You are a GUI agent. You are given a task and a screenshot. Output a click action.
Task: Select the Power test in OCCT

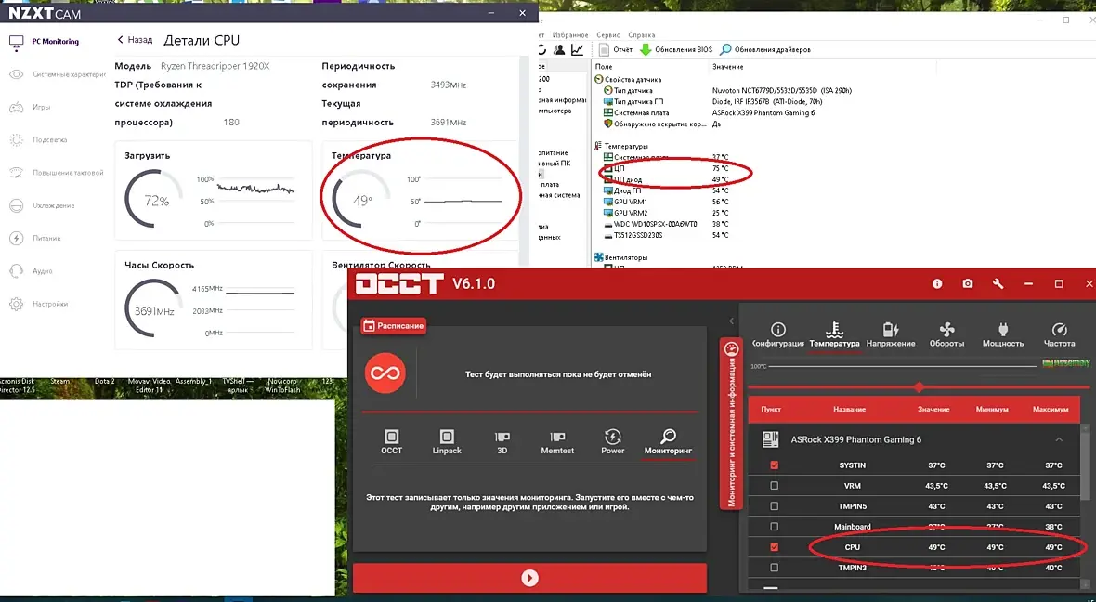(612, 442)
